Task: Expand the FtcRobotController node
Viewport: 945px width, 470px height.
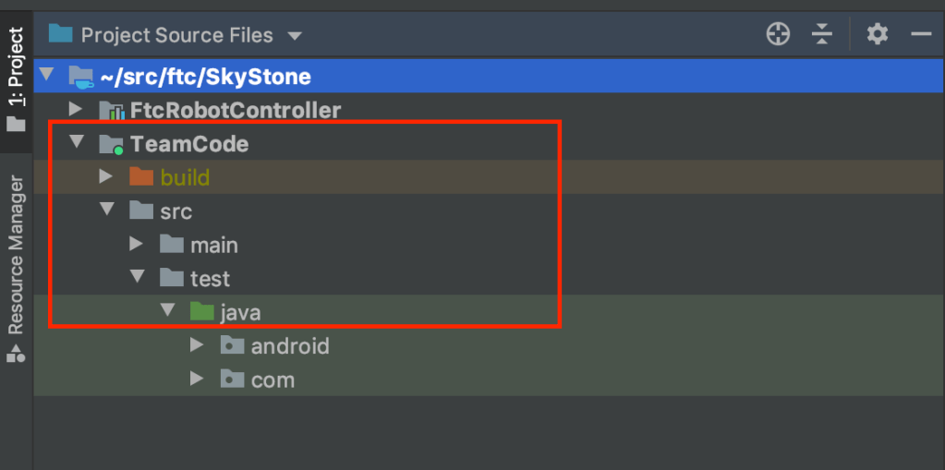Action: [x=76, y=110]
